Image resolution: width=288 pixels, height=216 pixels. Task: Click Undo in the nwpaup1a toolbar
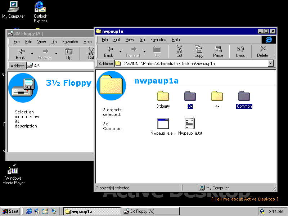tap(240, 51)
